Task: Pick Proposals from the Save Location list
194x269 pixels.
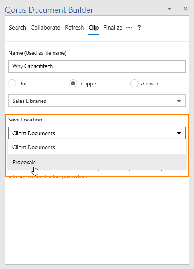Action: pyautogui.click(x=97, y=162)
